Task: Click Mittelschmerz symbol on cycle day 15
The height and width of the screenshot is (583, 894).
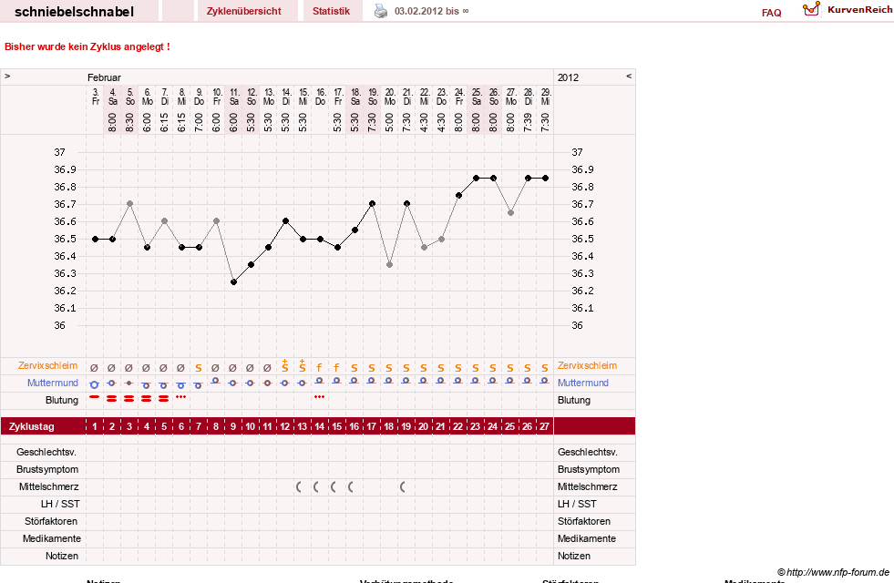Action: tap(334, 486)
